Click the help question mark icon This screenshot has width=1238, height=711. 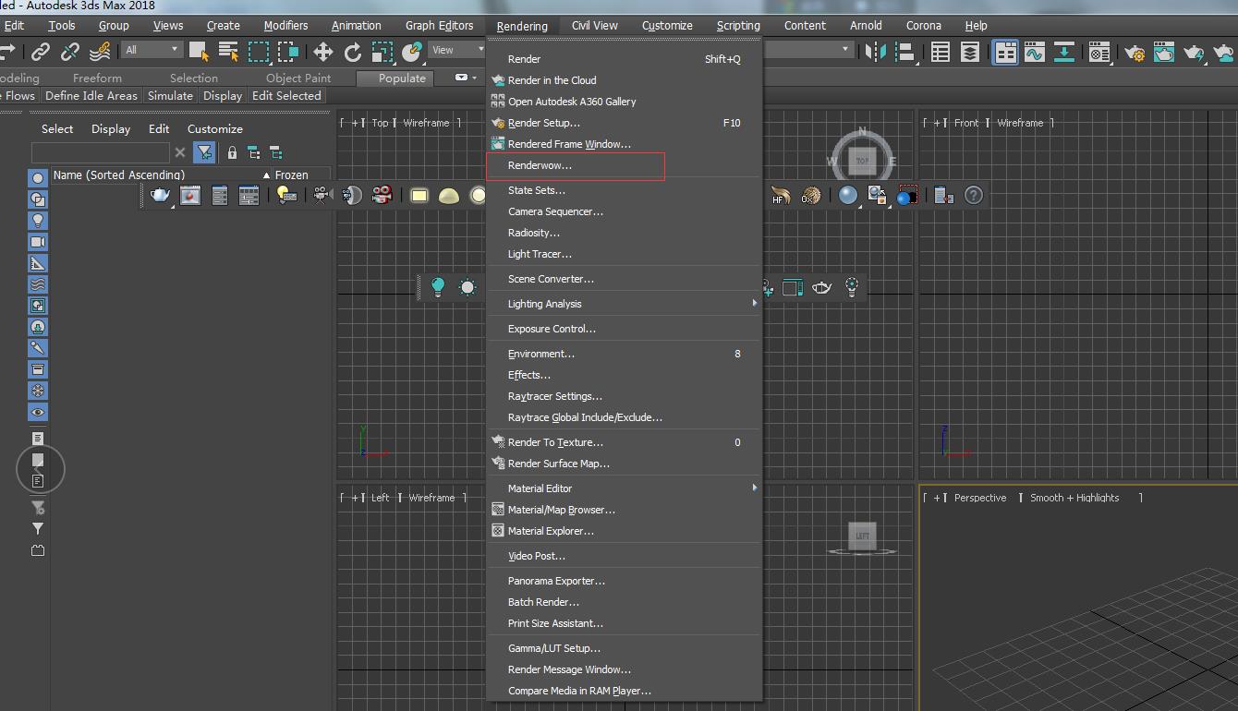click(x=974, y=195)
